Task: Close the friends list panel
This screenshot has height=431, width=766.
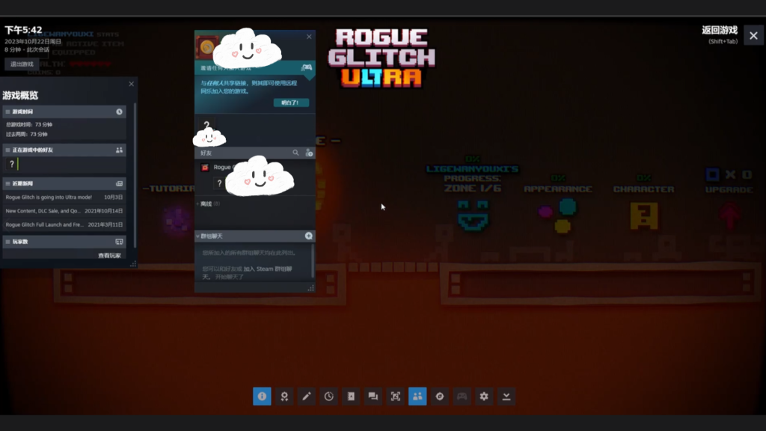Action: [309, 37]
